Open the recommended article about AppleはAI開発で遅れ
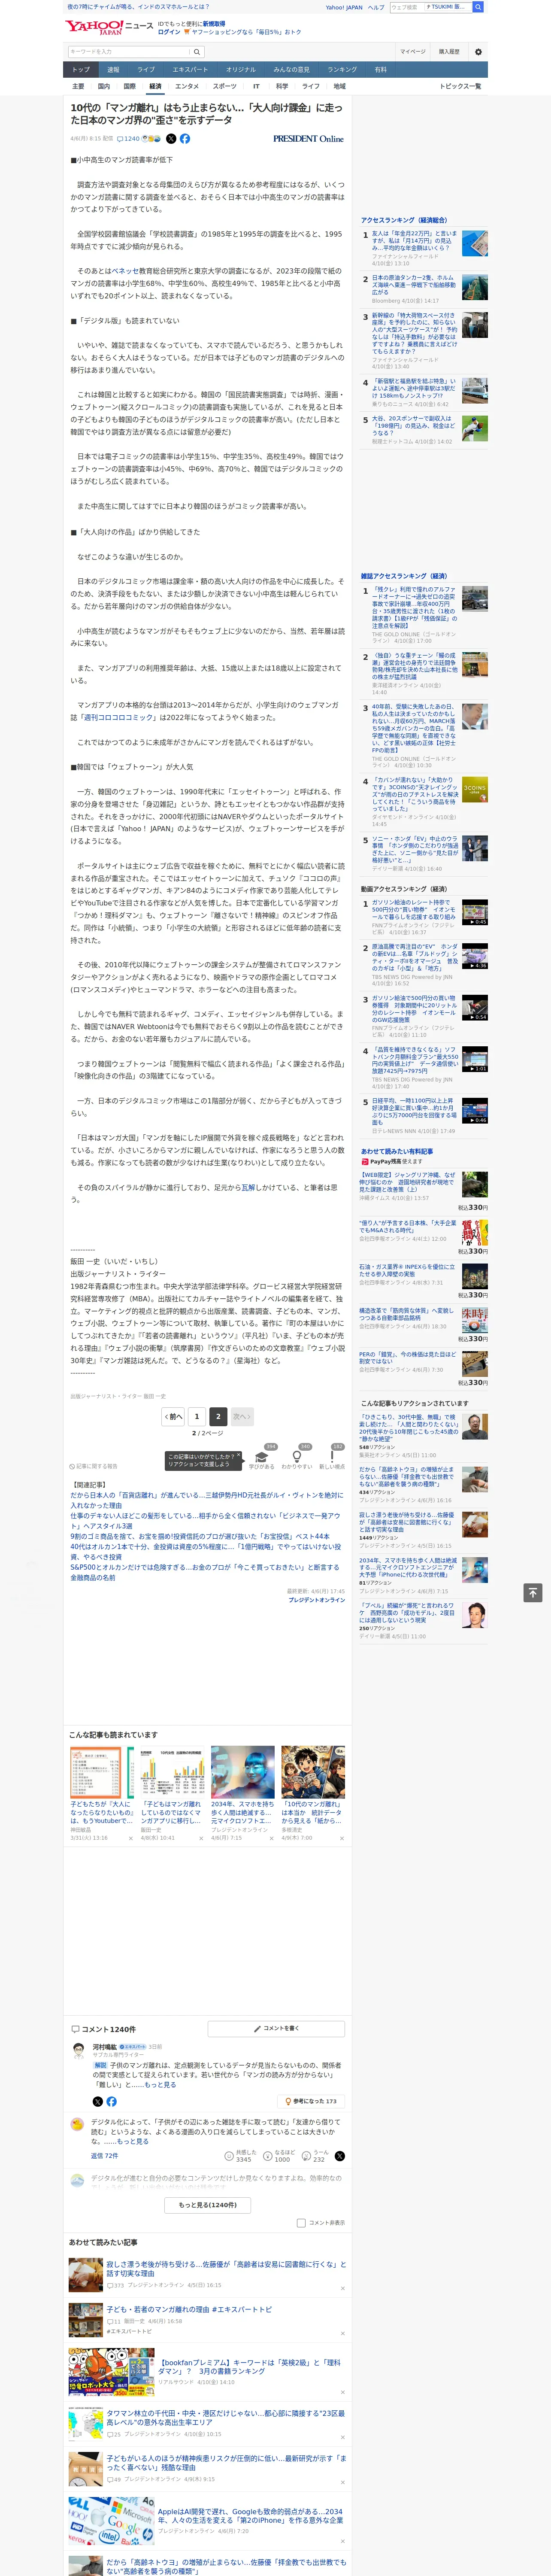The width and height of the screenshot is (551, 2576). click(250, 2516)
